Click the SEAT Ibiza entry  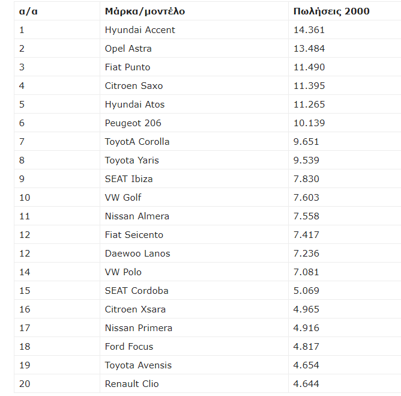128,179
